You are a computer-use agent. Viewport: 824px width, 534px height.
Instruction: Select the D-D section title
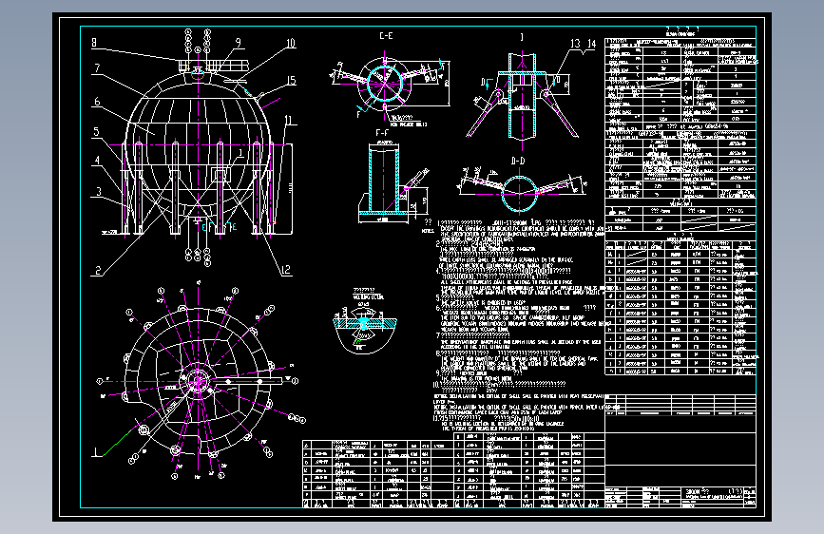[518, 161]
